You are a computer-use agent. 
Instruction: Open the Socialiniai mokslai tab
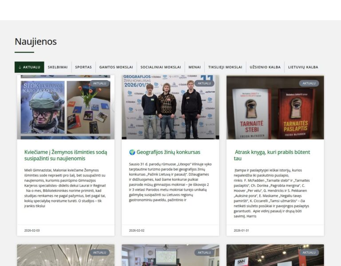(x=161, y=67)
